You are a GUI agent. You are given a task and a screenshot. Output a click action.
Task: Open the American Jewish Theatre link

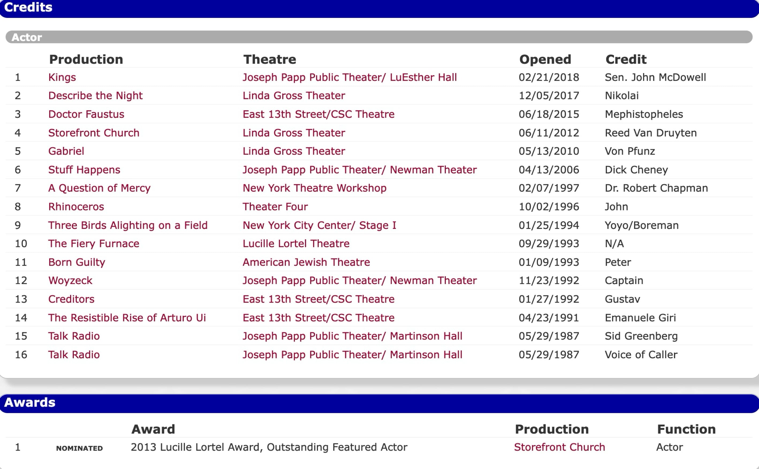click(x=306, y=262)
